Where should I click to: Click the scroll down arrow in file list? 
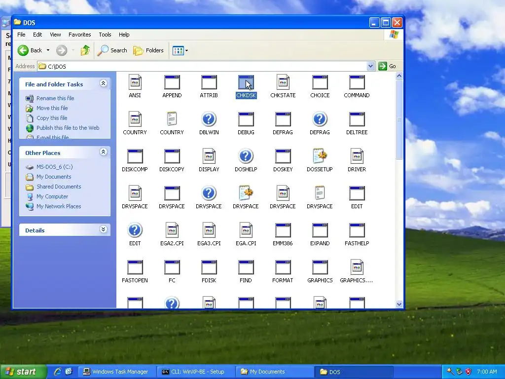point(399,304)
